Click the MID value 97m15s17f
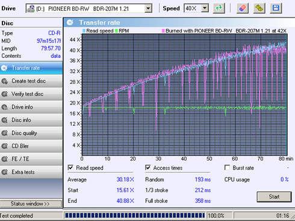The width and height of the screenshot is (295, 221). (x=49, y=41)
